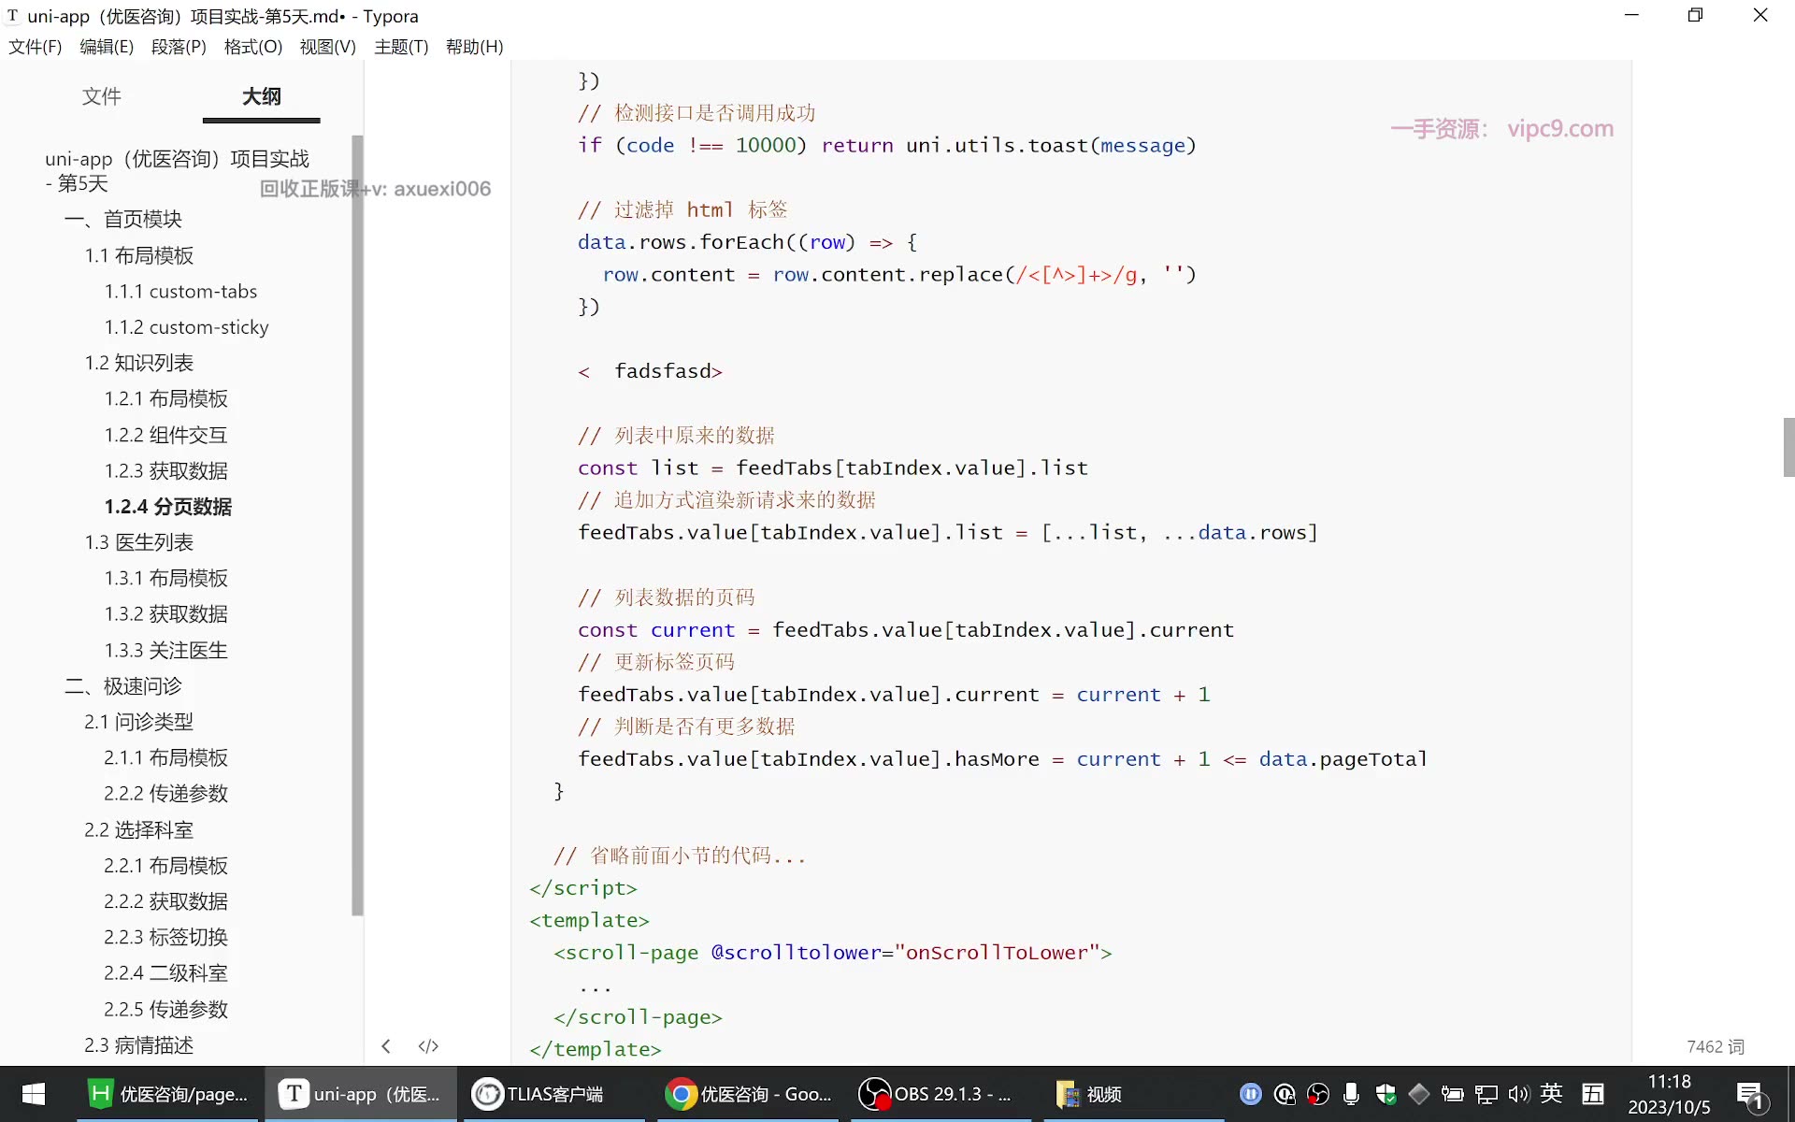1795x1122 pixels.
Task: Select outline heading 二、极速问诊
Action: tap(123, 686)
